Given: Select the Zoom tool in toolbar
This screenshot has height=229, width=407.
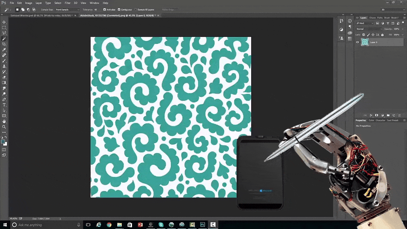Looking at the screenshot, I should [x=4, y=127].
